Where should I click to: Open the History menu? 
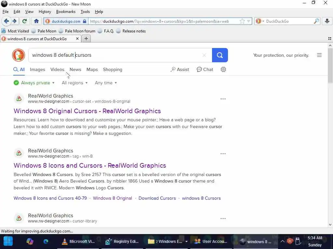(45, 12)
